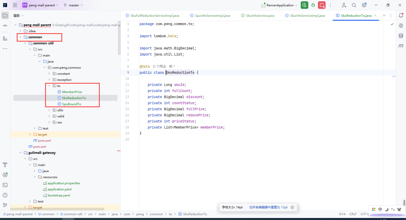Open the Project tool window folder icon
This screenshot has height=220, width=406.
[x=5, y=15]
